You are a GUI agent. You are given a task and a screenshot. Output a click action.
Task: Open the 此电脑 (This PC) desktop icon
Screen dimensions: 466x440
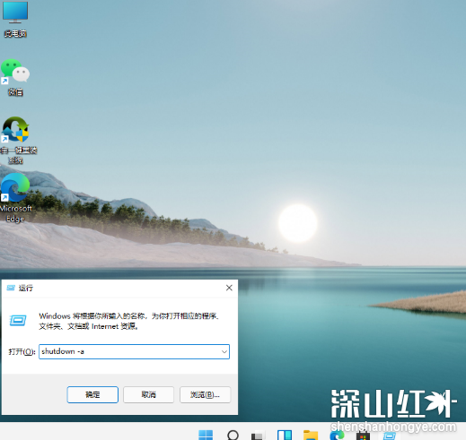15,18
